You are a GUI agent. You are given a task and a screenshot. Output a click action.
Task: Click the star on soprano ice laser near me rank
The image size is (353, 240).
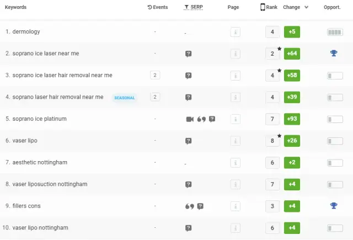[280, 49]
